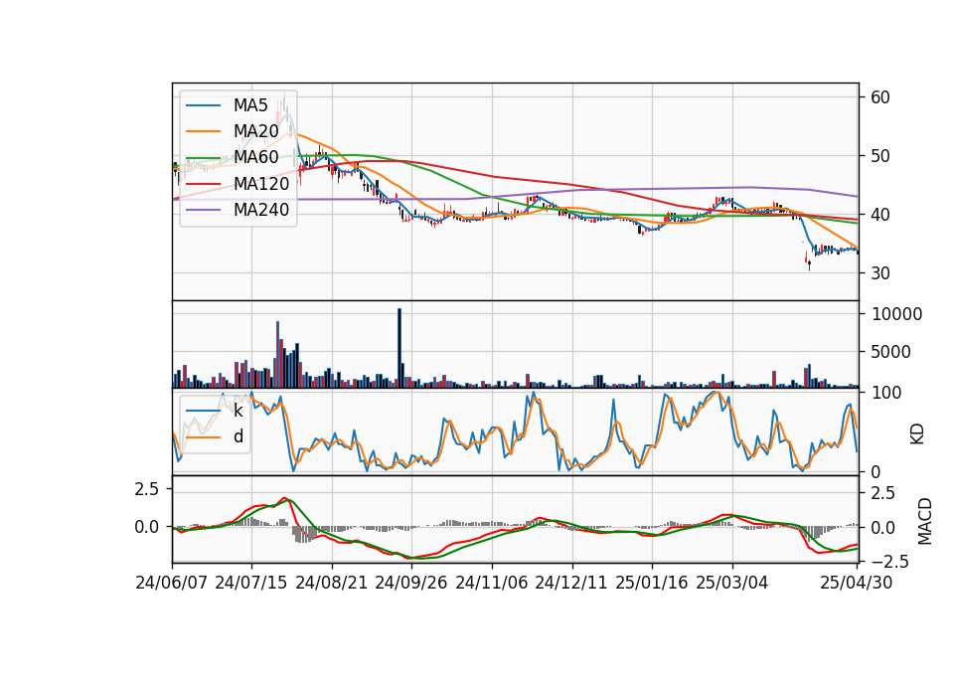Click the price axis value 40
Image resolution: width=954 pixels, height=686 pixels.
879,215
